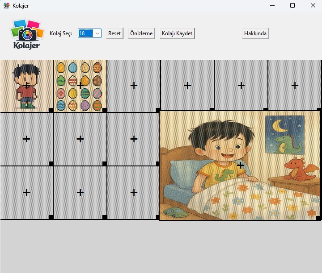
Task: Add photo to fourth cell of top row
Action: coord(187,86)
